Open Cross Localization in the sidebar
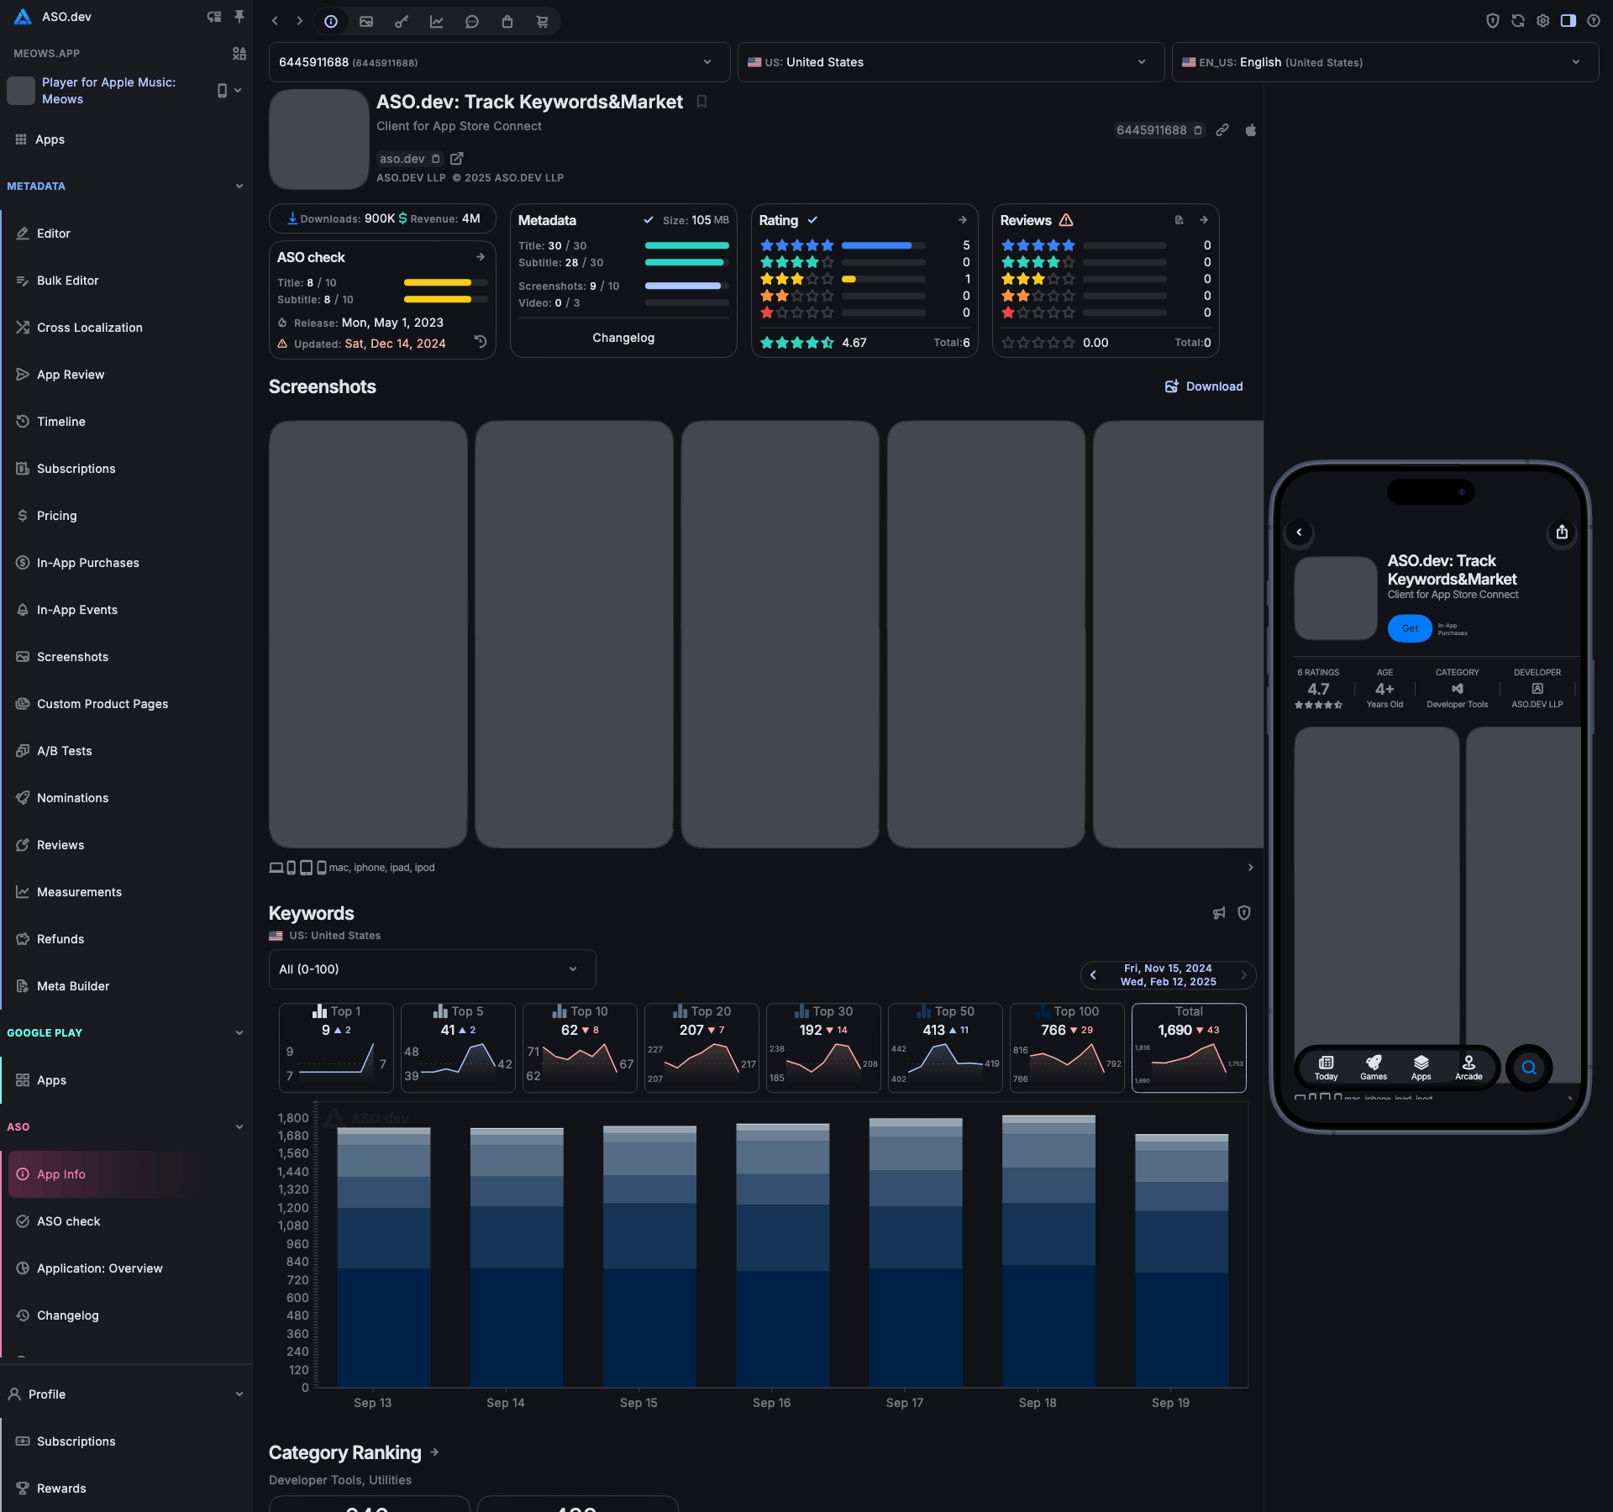Viewport: 1613px width, 1512px height. click(126, 328)
